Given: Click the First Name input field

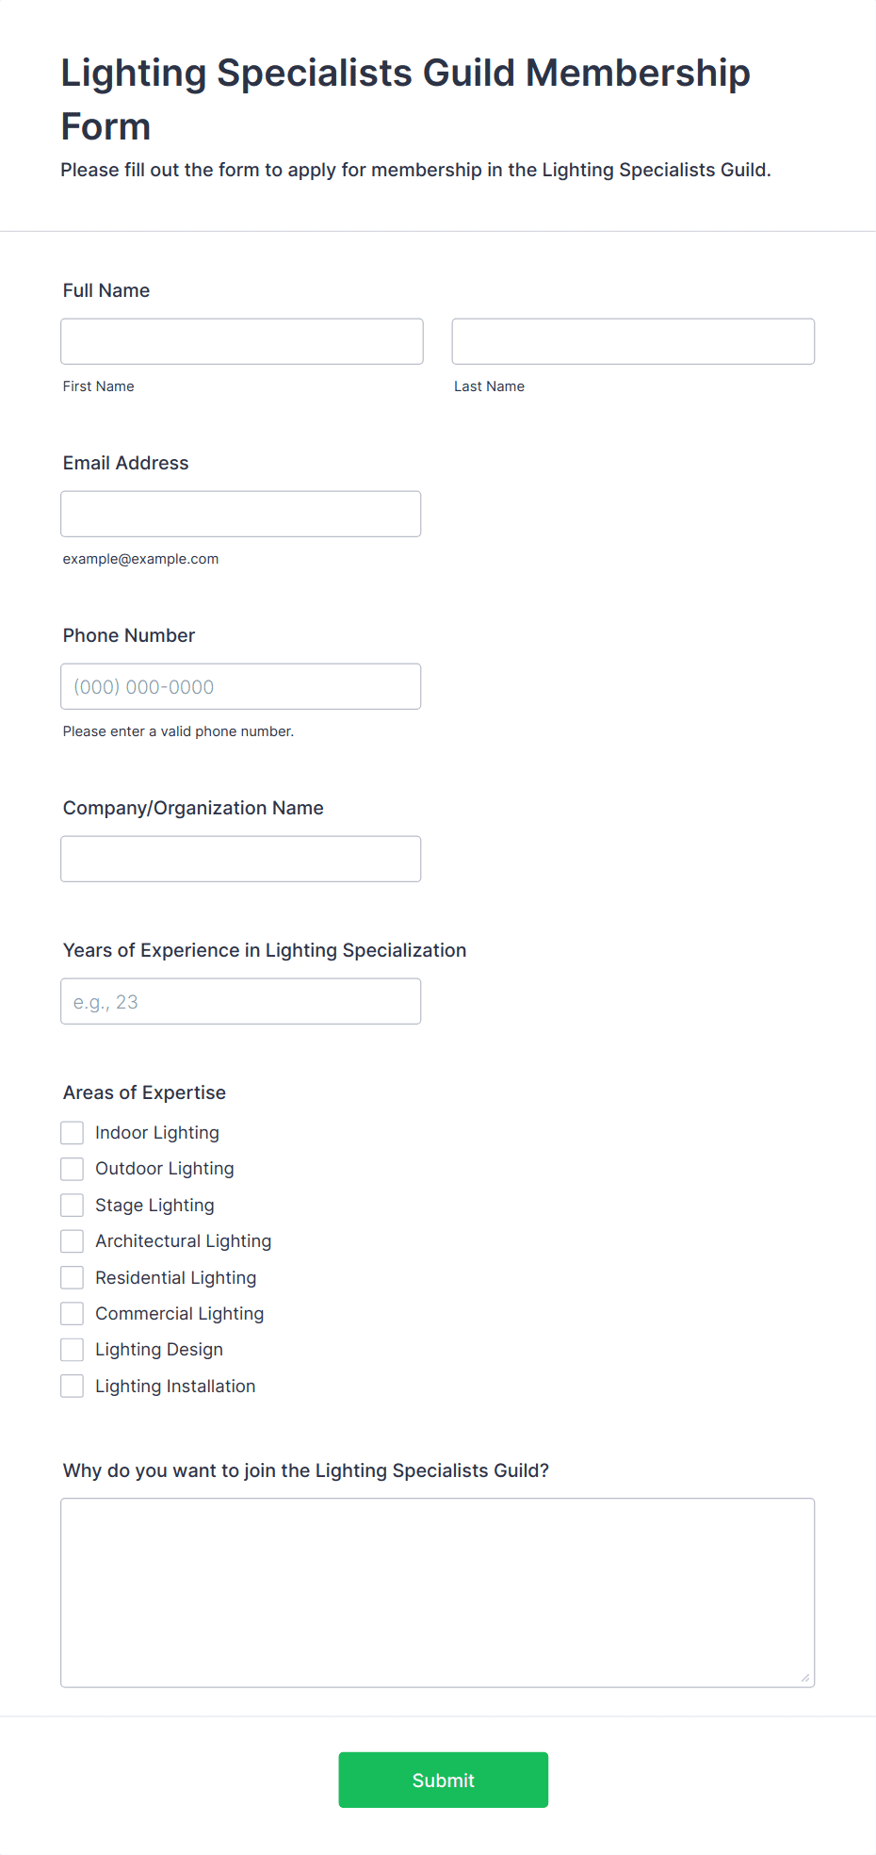Looking at the screenshot, I should pos(242,341).
